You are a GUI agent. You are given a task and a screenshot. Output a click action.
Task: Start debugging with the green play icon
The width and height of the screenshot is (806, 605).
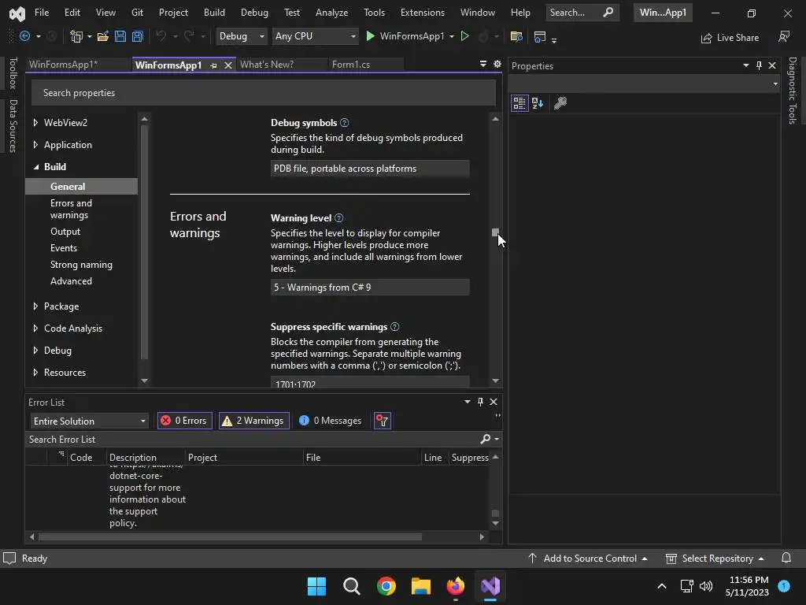[x=370, y=36]
